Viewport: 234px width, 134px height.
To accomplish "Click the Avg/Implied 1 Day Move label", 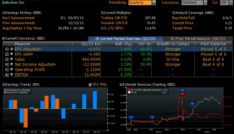I will (x=22, y=28).
